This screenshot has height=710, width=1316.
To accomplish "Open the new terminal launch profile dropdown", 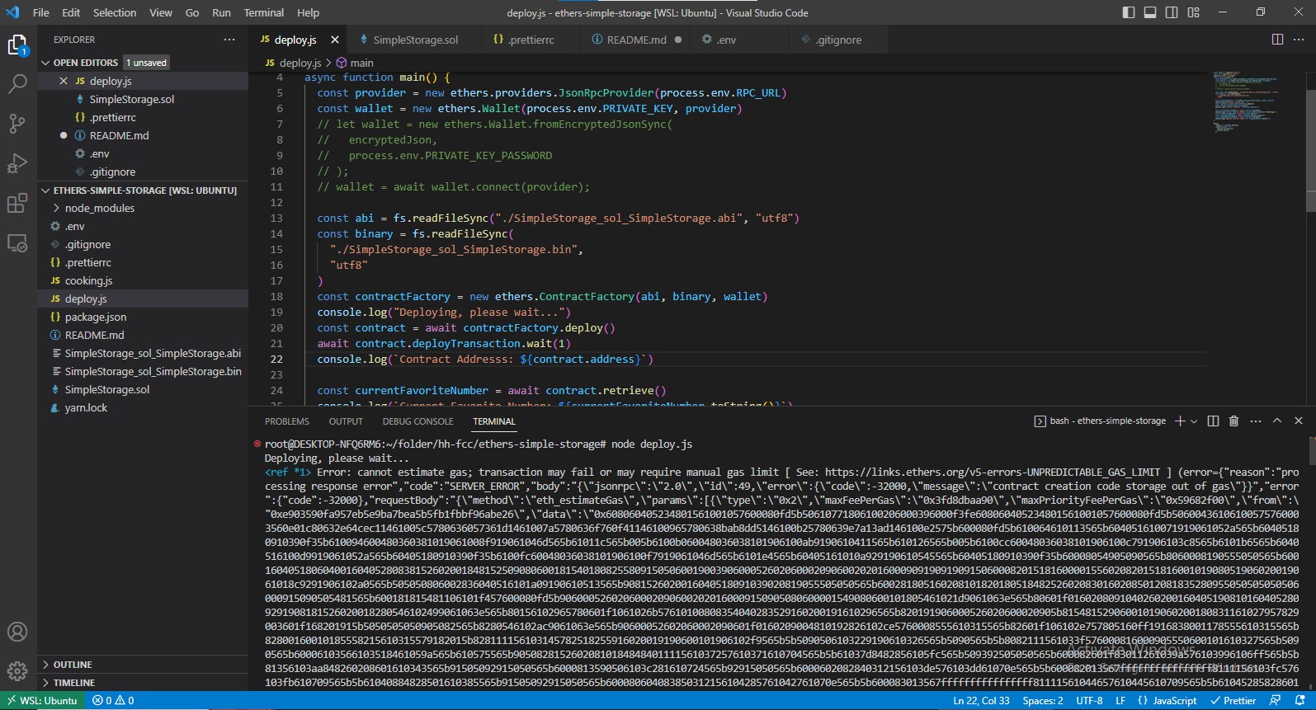I will [1194, 421].
